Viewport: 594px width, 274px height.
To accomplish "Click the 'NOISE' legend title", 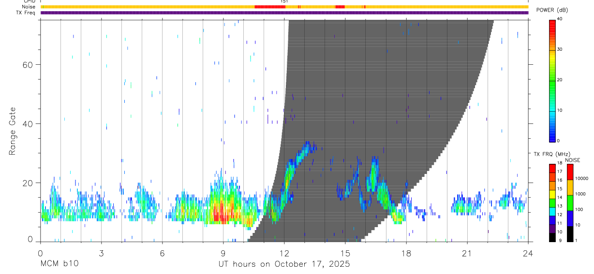I will point(573,160).
